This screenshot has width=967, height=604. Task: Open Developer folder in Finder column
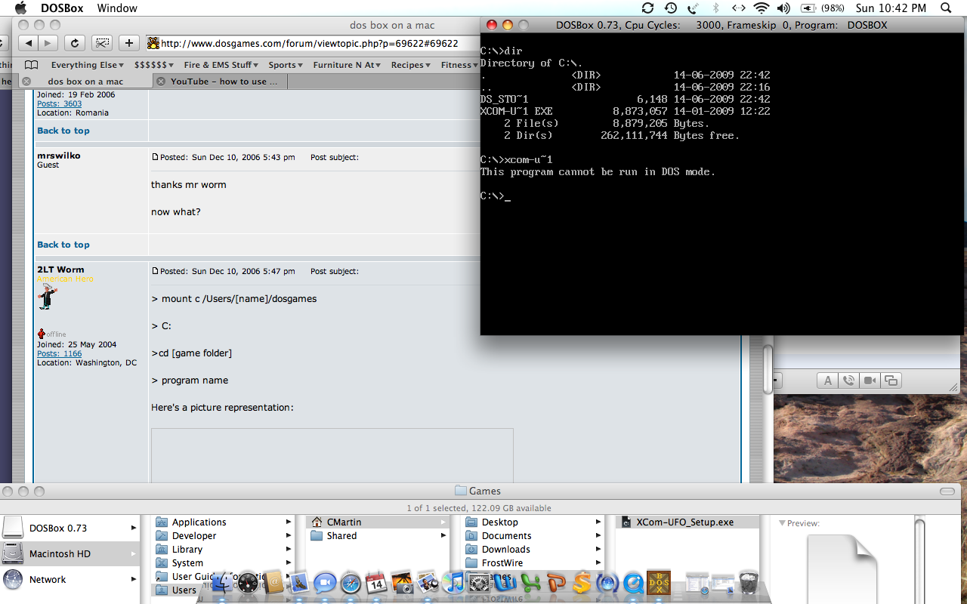[x=224, y=535]
